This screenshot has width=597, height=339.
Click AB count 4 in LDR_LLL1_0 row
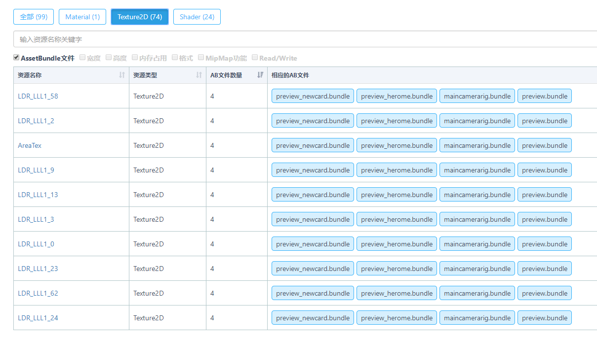click(237, 244)
